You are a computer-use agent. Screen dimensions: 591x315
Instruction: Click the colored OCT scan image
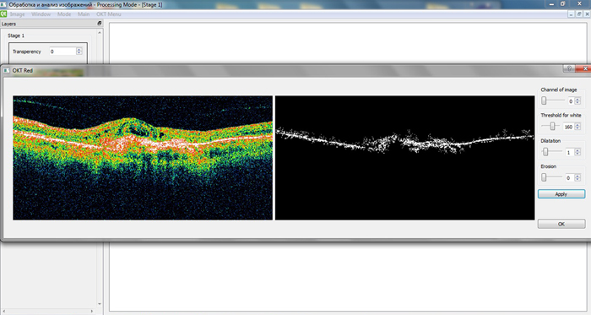(x=143, y=157)
